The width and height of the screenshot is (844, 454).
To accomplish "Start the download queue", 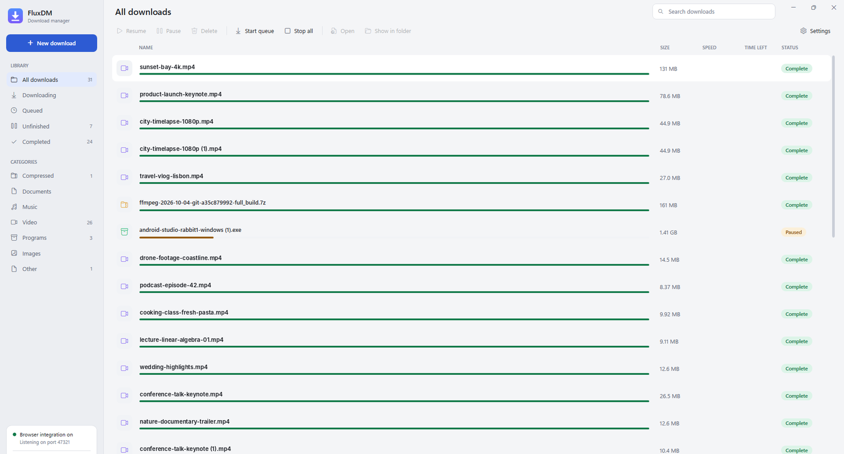I will [255, 31].
